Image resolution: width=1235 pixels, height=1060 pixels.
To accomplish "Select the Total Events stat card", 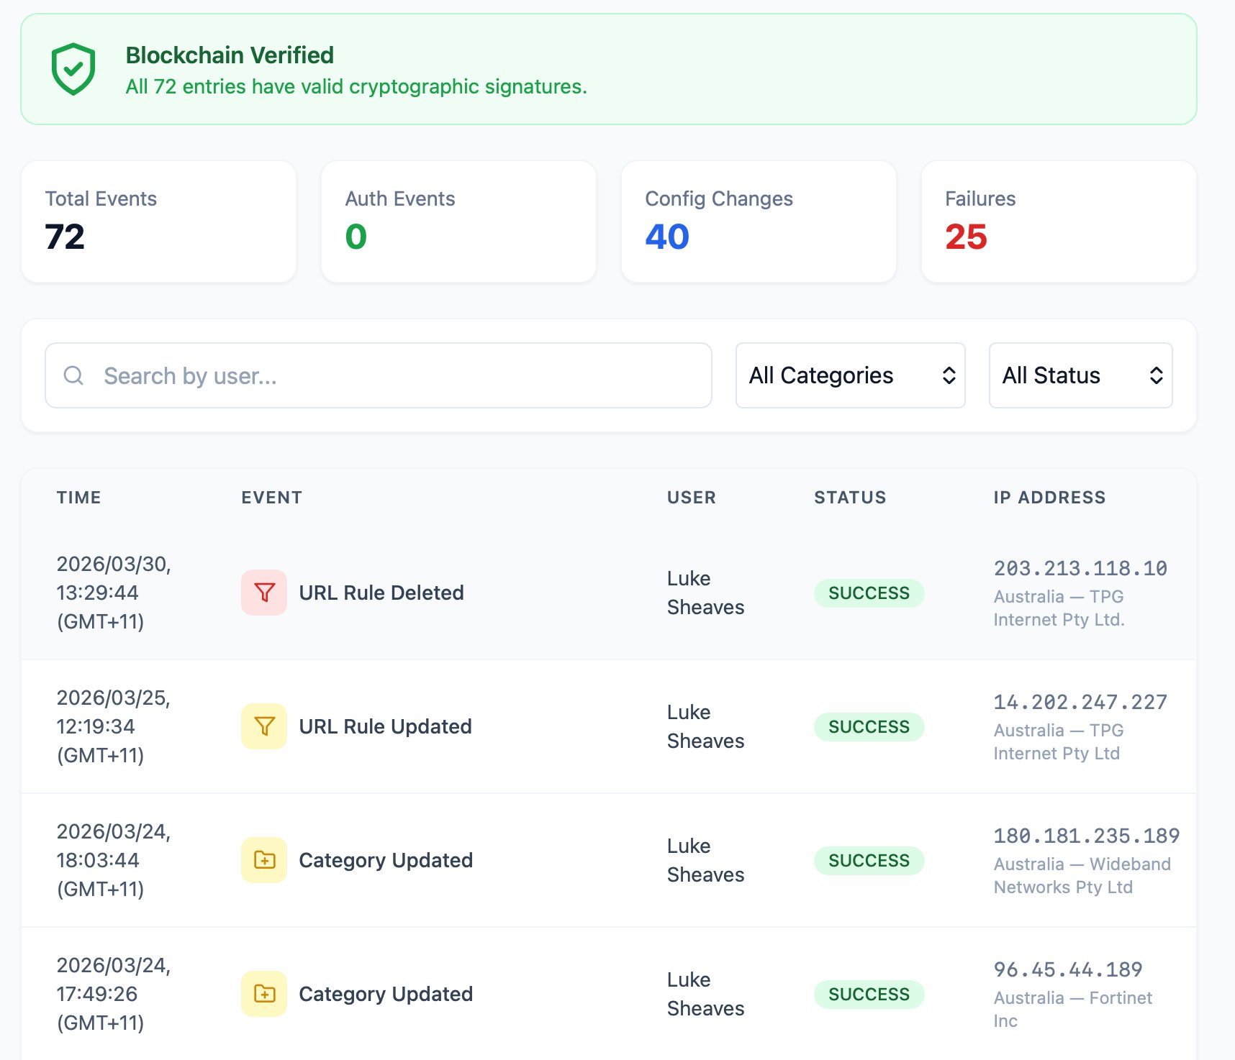I will (x=158, y=221).
